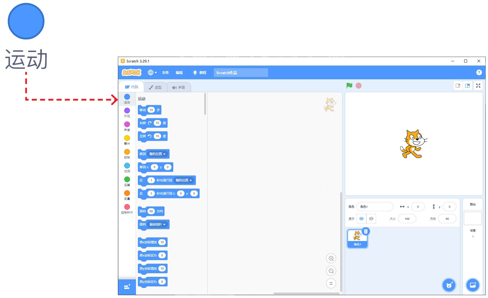
Task: Zoom in the code workspace
Action: (331, 258)
